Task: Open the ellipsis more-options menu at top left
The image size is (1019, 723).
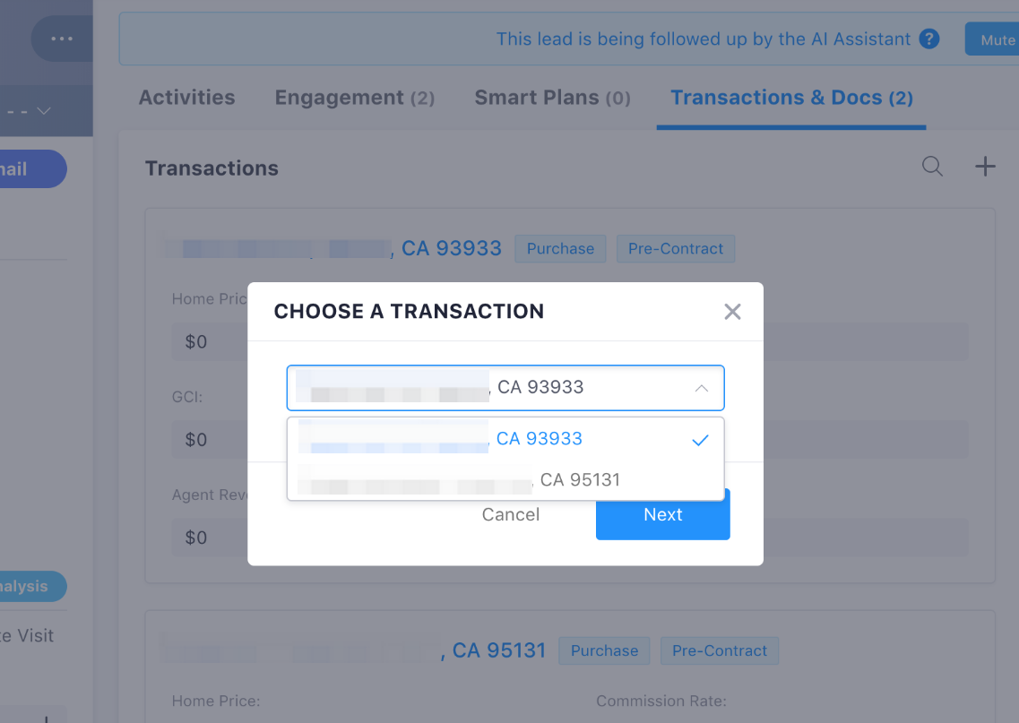Action: coord(60,39)
